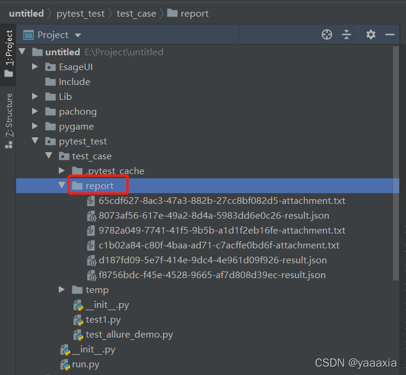Click Python icon of run.py
The width and height of the screenshot is (406, 375).
point(65,365)
